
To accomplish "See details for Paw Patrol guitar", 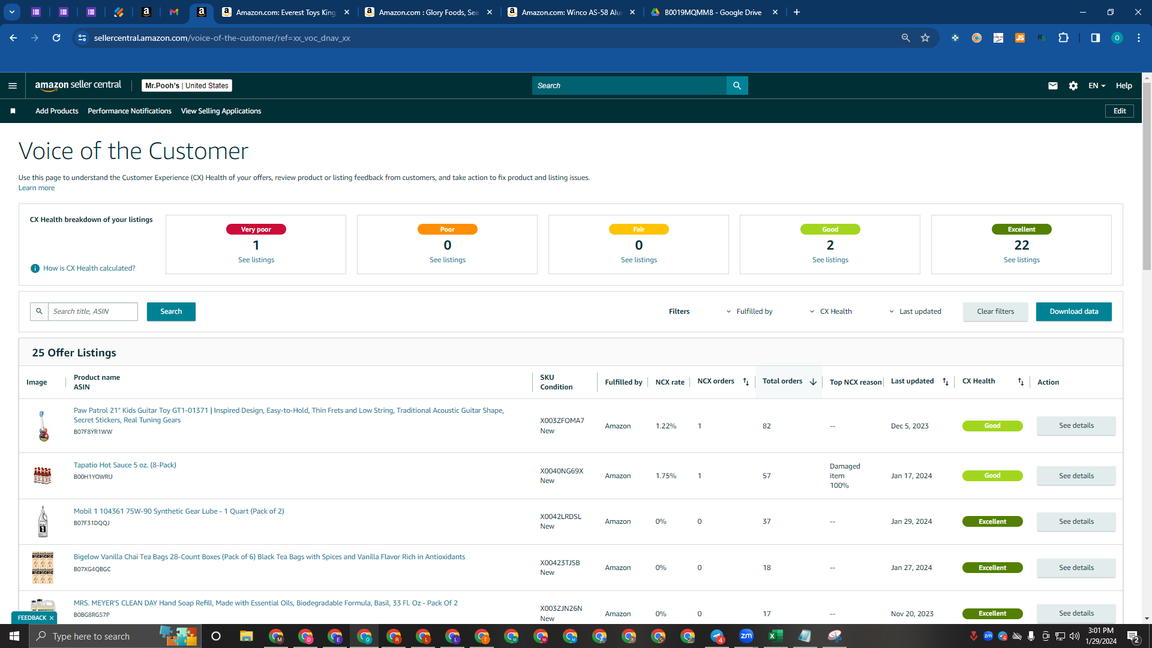I will coord(1076,425).
